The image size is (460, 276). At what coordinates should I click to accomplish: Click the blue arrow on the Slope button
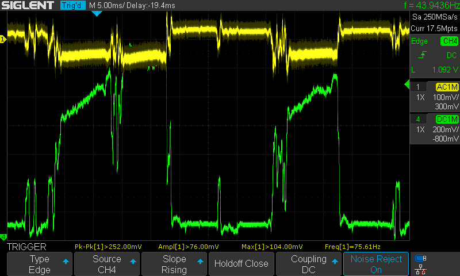(x=200, y=261)
